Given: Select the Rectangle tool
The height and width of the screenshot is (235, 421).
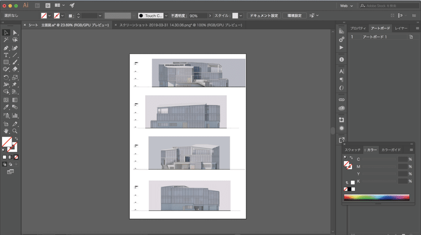Looking at the screenshot, I should point(6,62).
